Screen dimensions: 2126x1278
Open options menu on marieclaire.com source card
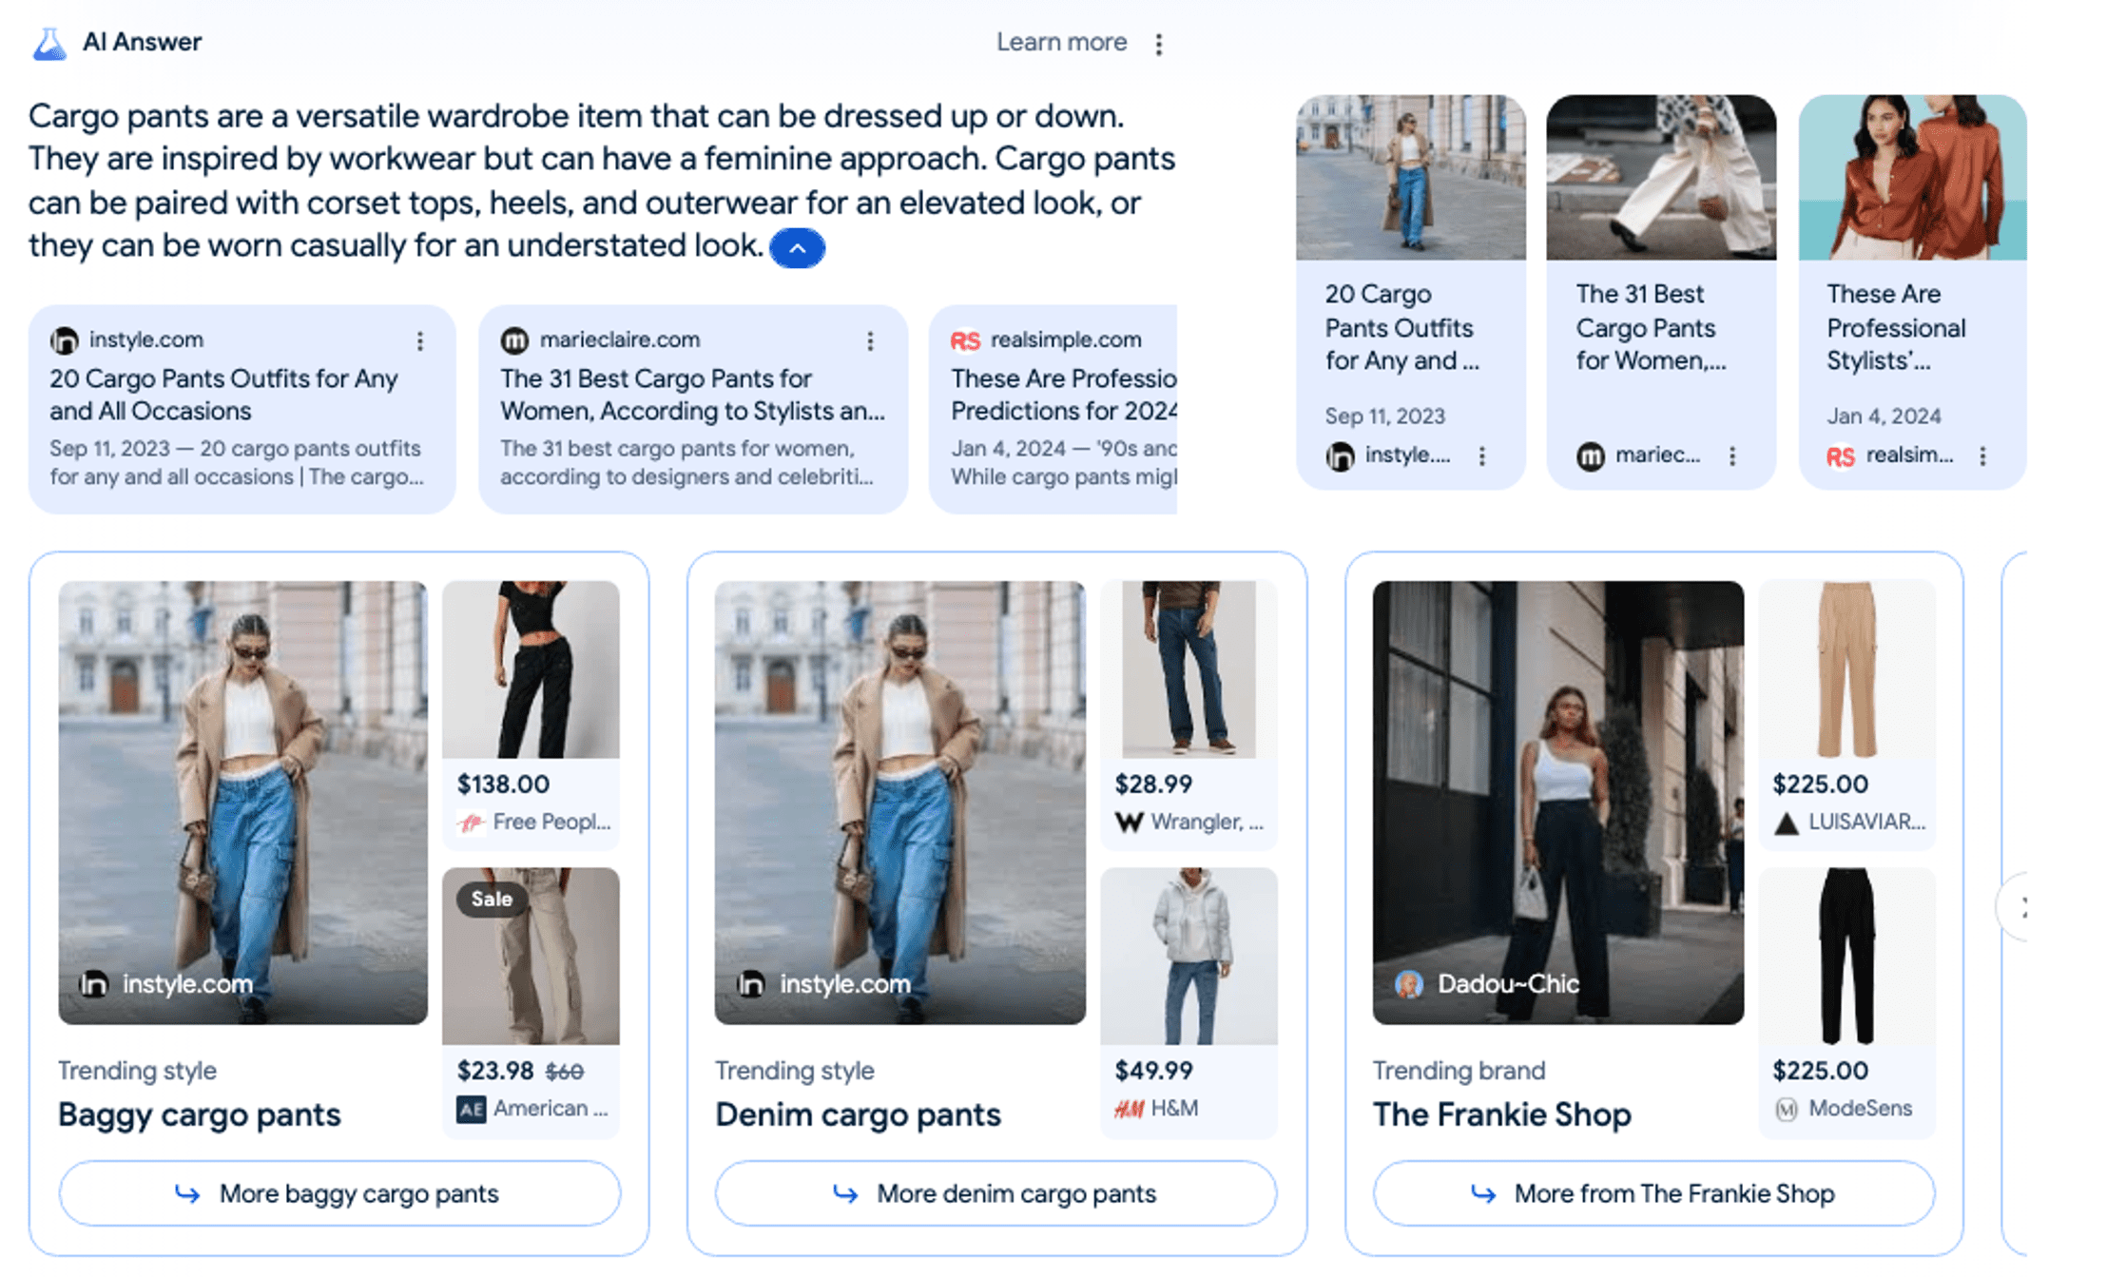coord(870,341)
